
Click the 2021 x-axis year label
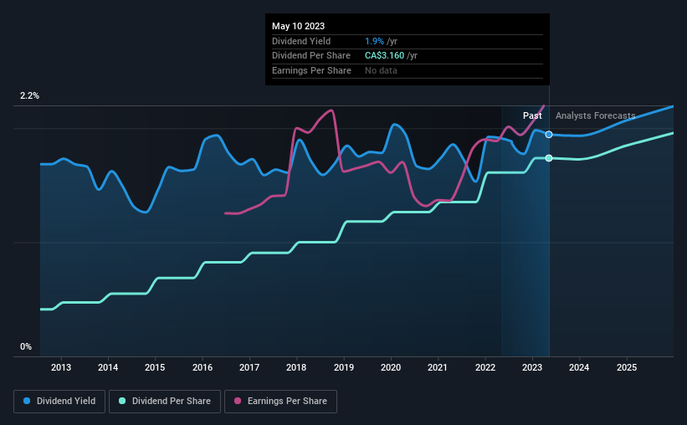click(438, 367)
